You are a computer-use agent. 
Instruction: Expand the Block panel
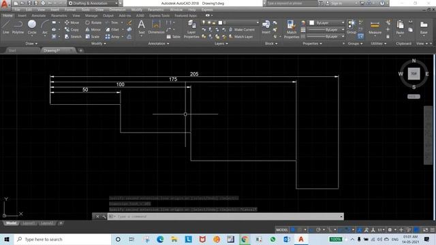coord(271,44)
